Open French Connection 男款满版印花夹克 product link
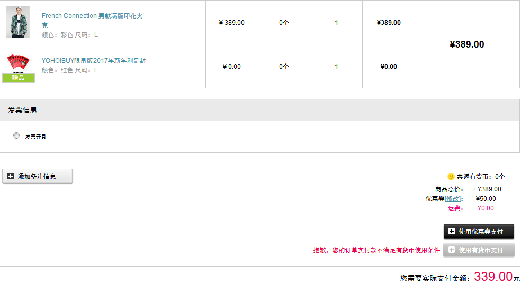The height and width of the screenshot is (284, 521). (x=92, y=20)
